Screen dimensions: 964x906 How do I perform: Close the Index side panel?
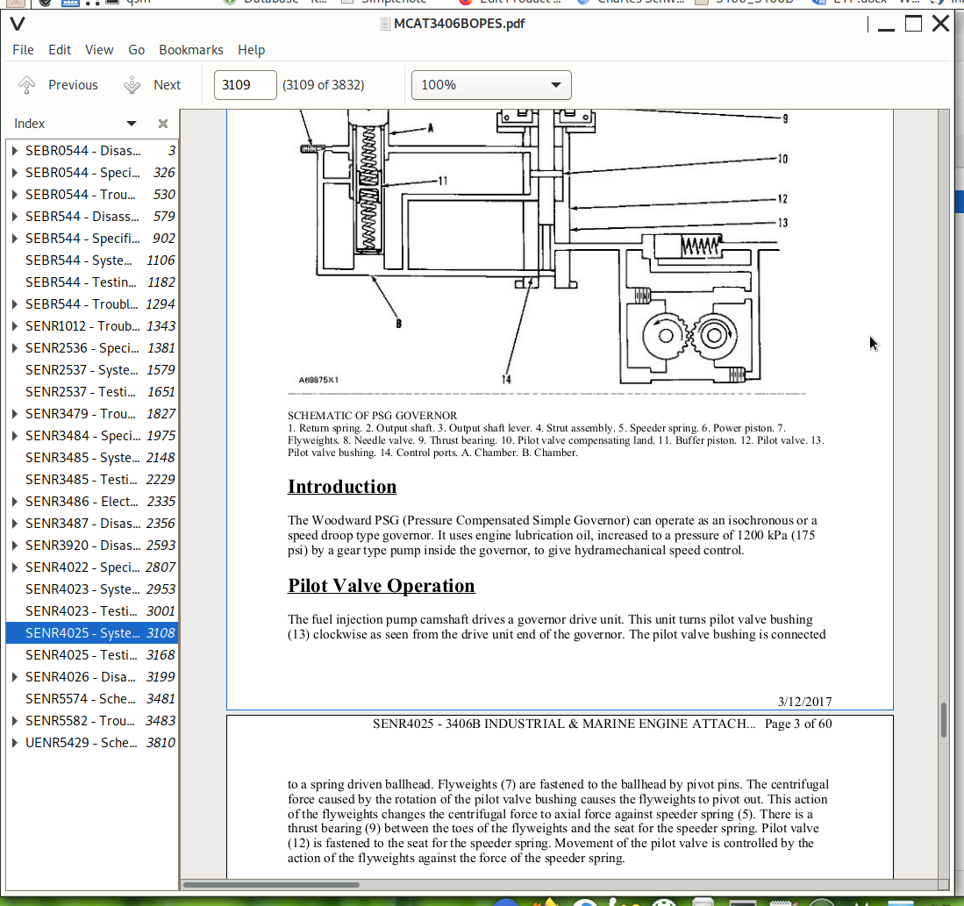coord(162,124)
